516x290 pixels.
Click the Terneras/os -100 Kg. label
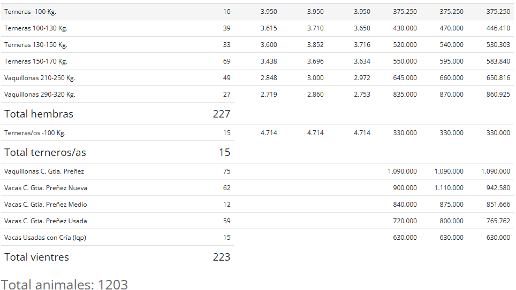35,132
